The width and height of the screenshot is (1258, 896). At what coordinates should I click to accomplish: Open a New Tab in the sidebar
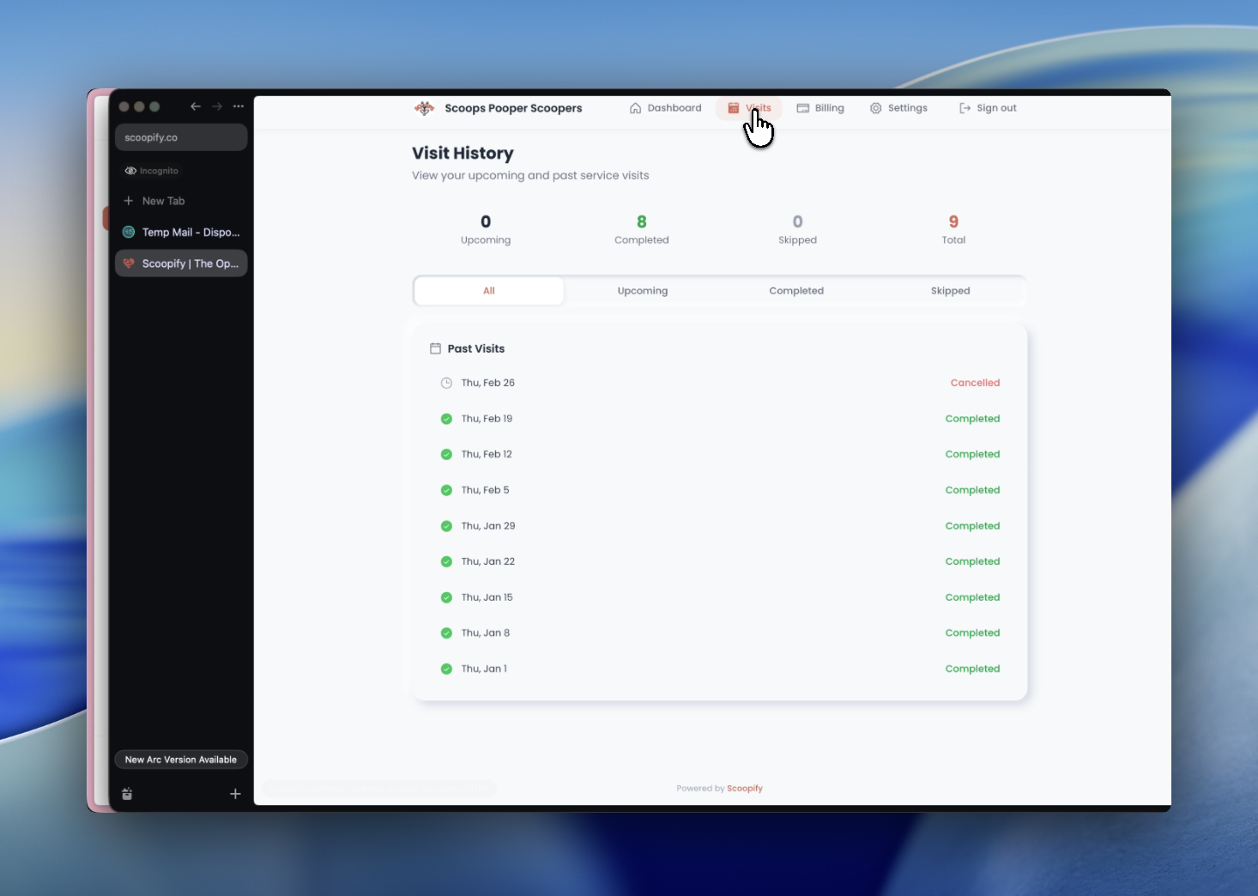pyautogui.click(x=163, y=201)
